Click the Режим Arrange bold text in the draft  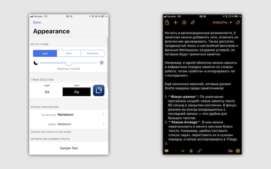coord(185,122)
